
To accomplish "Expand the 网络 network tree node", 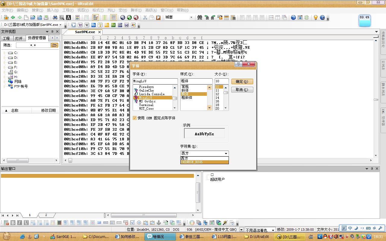I will pos(5,82).
